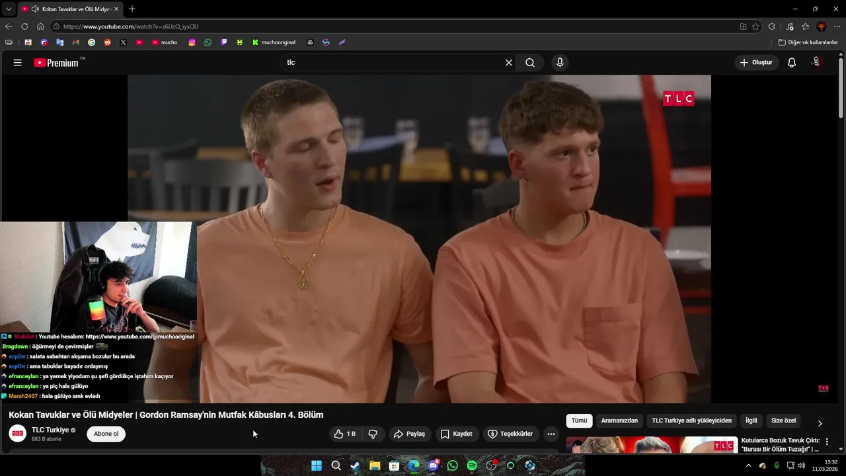Image resolution: width=846 pixels, height=476 pixels.
Task: Add page to favorites with star icon
Action: 755,26
